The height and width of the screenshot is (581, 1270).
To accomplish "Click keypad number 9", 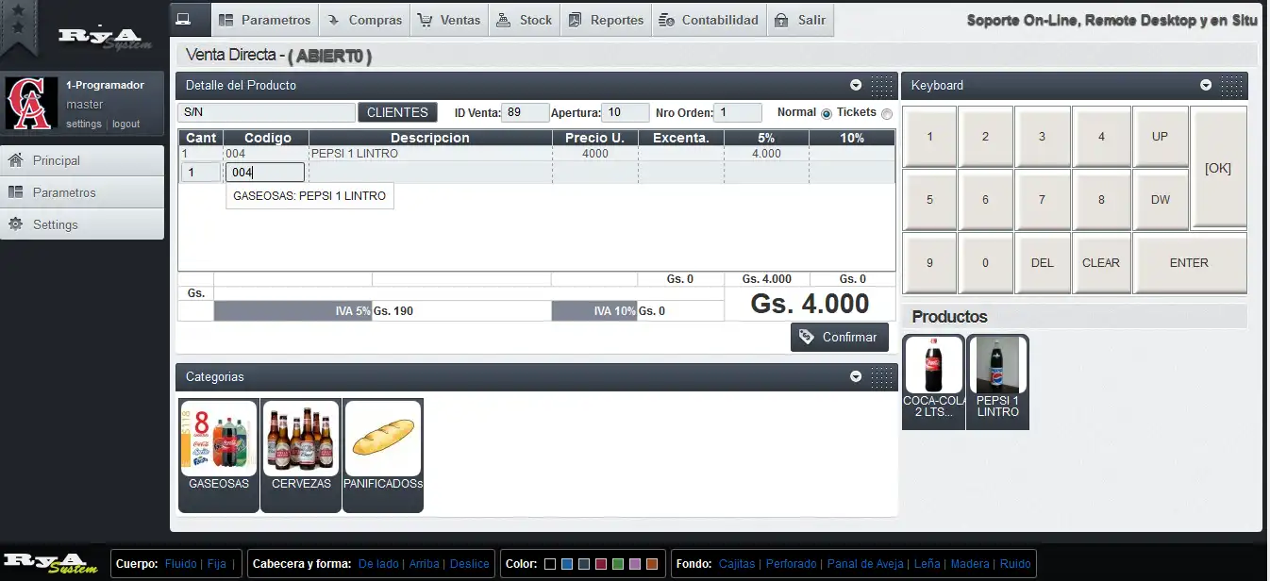I will click(929, 263).
